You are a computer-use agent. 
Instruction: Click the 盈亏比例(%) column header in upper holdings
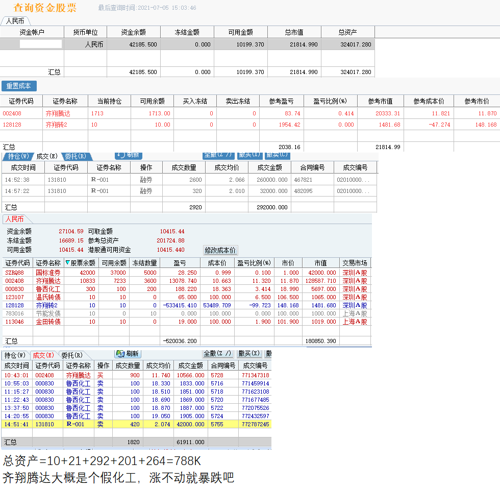330,101
